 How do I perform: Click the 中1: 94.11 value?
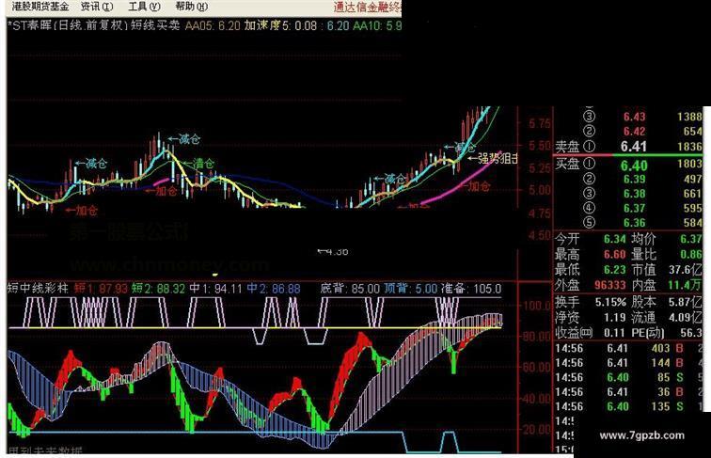(216, 289)
